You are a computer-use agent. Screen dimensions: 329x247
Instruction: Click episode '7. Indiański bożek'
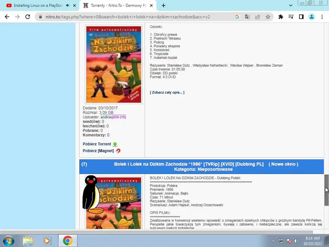pyautogui.click(x=164, y=58)
